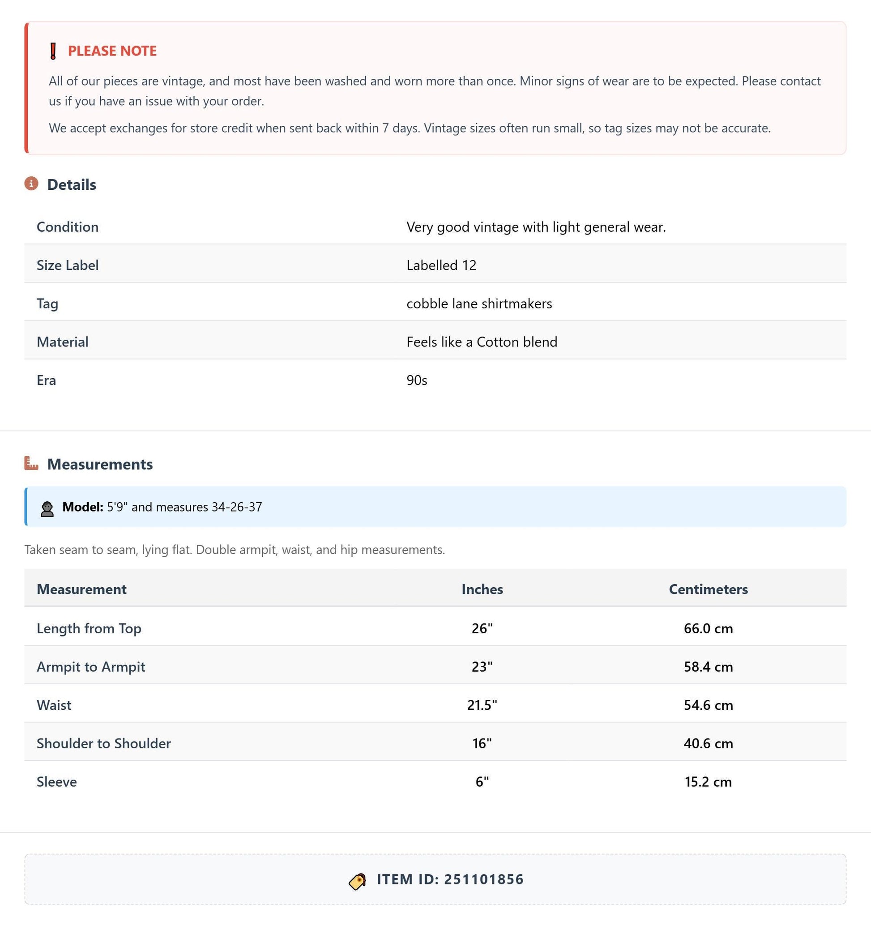Image resolution: width=871 pixels, height=926 pixels.
Task: Click the Details info circle icon
Action: 31,183
